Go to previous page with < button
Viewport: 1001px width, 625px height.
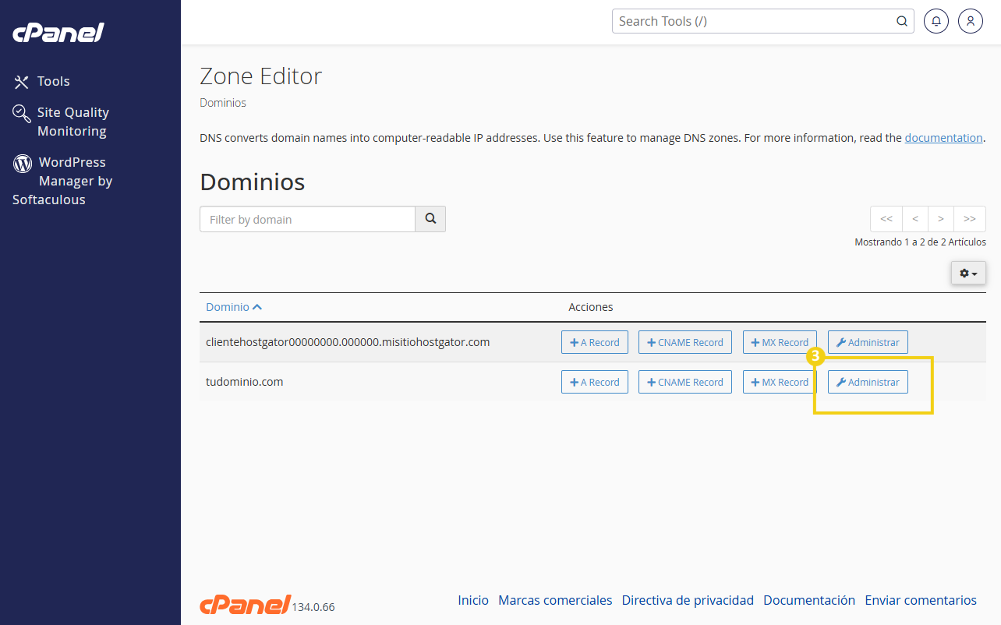tap(915, 219)
